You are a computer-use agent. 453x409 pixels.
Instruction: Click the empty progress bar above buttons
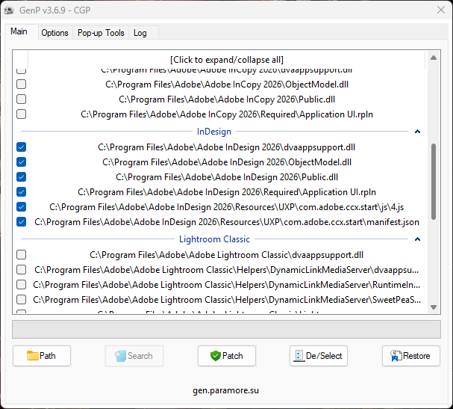click(x=227, y=329)
